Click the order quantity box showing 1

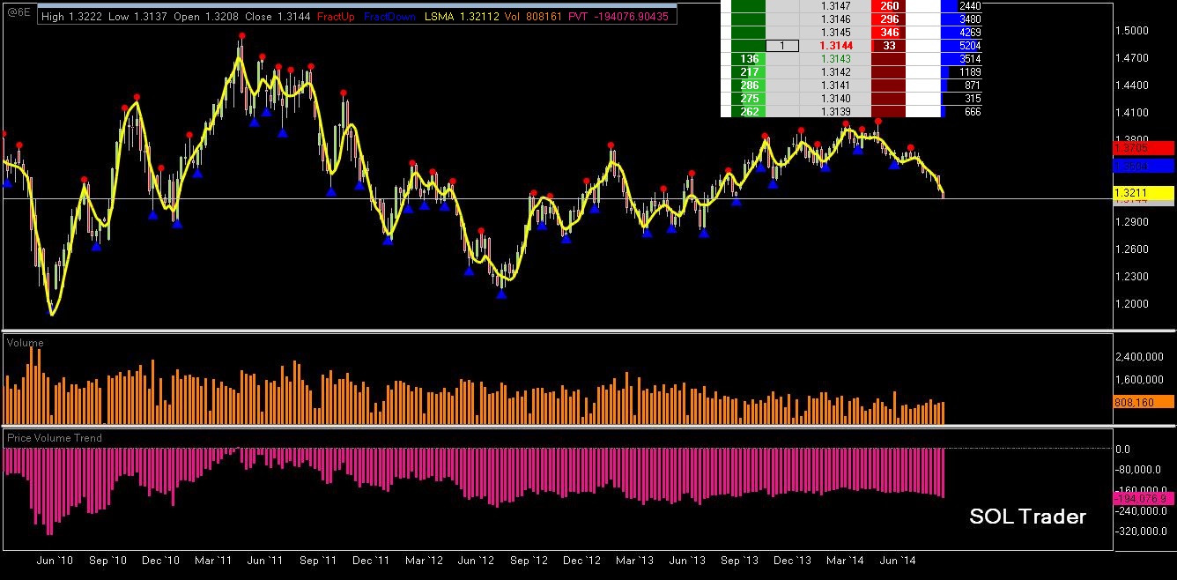pyautogui.click(x=782, y=45)
